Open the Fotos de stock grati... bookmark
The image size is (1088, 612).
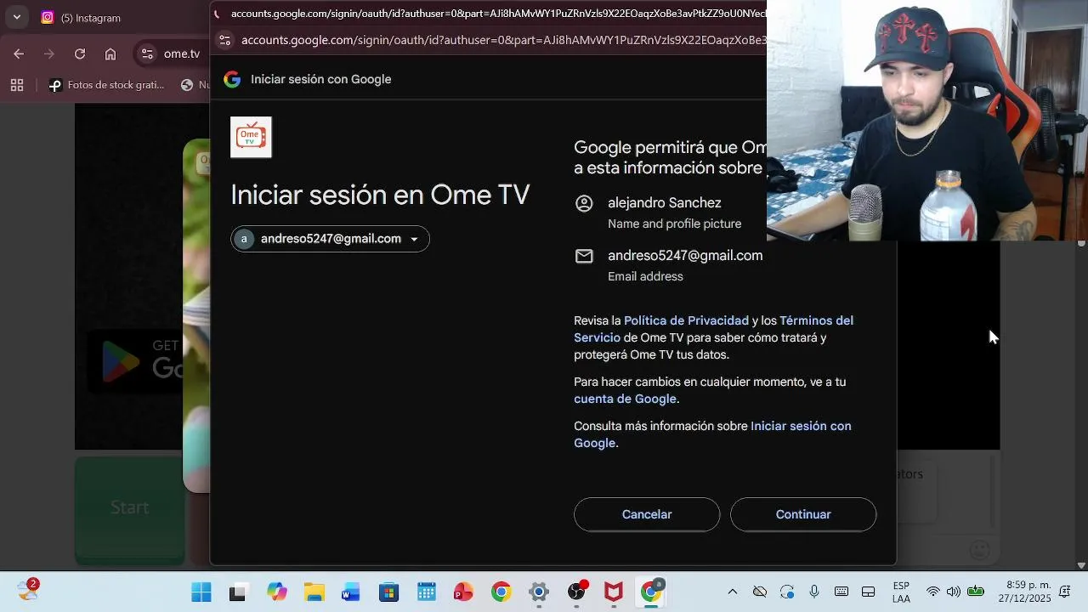(107, 85)
